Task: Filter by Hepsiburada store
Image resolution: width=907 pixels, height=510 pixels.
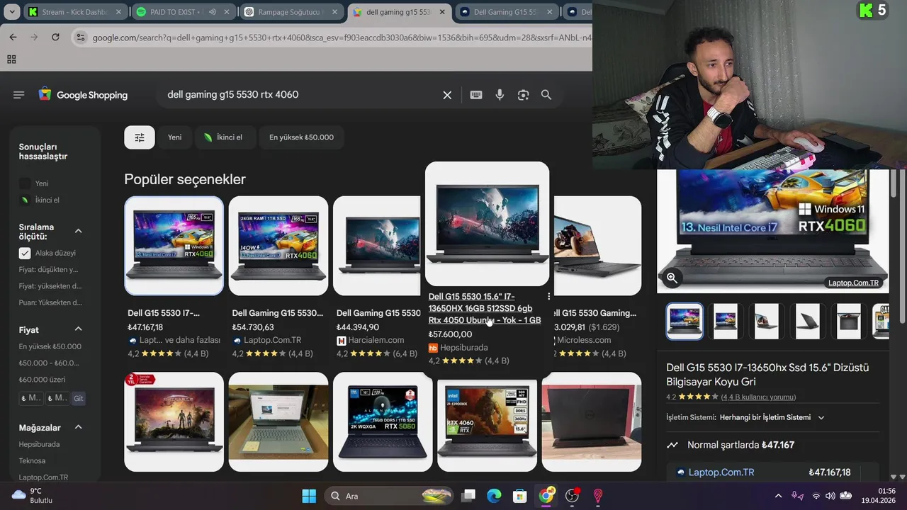Action: click(x=39, y=444)
